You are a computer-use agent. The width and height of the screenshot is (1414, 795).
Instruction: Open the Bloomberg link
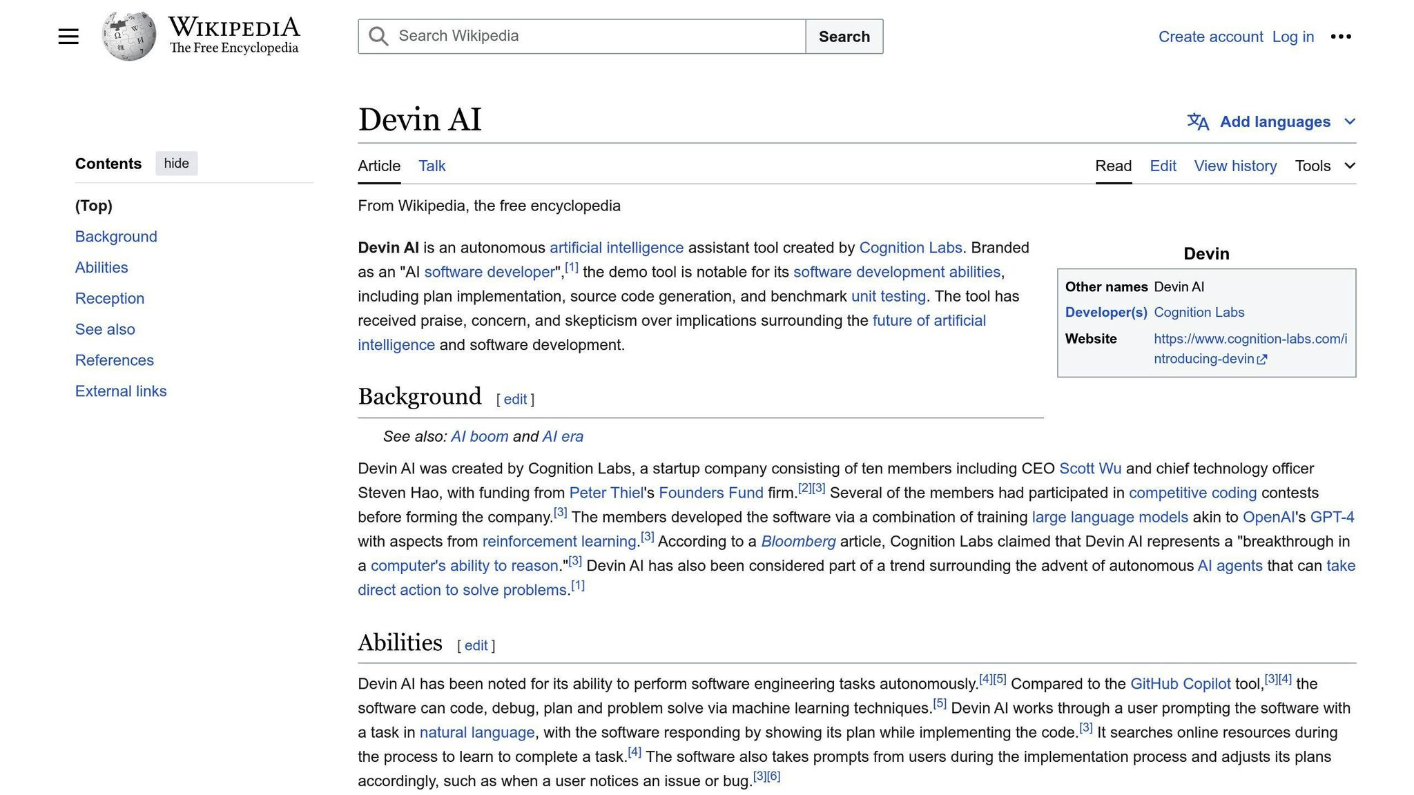click(x=798, y=542)
